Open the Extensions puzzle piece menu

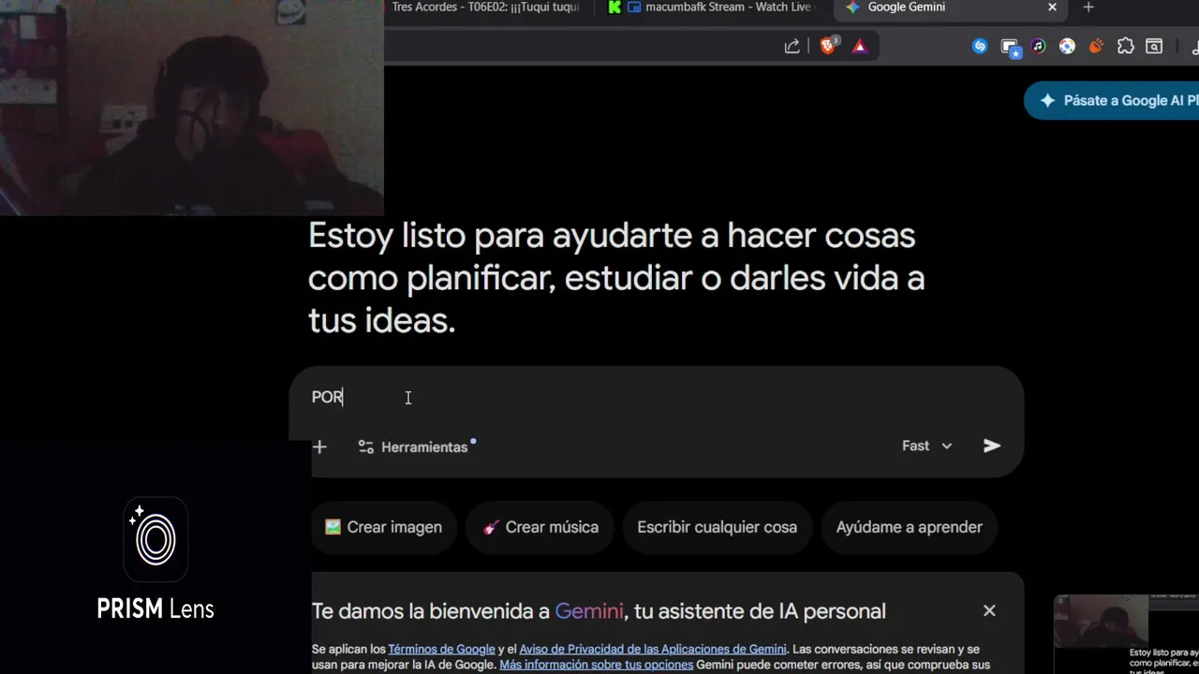pyautogui.click(x=1126, y=46)
